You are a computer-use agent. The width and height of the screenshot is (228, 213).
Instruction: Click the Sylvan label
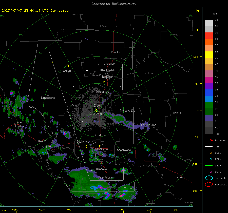click(x=97, y=75)
